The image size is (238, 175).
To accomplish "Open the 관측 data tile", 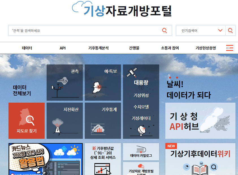I will 65,83.
